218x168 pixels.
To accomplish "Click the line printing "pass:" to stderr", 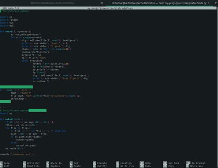I will (45, 43).
